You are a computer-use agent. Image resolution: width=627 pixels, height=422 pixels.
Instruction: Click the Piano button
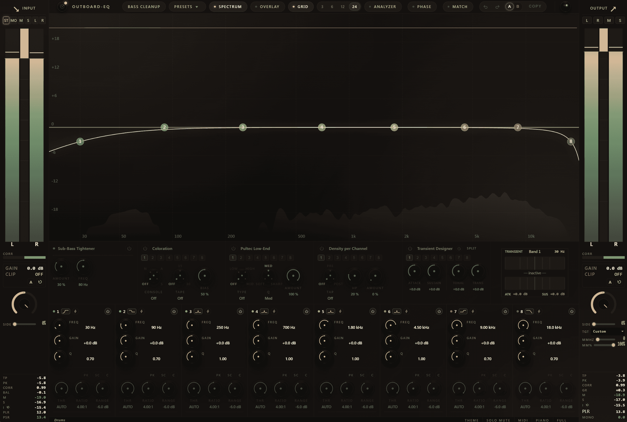542,420
